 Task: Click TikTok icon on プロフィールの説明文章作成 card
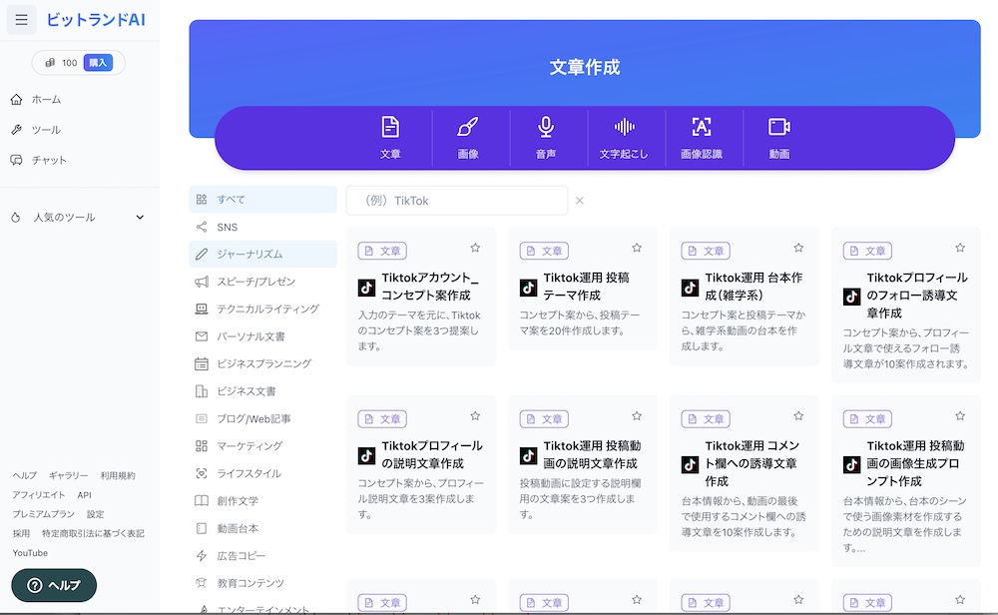click(x=366, y=455)
